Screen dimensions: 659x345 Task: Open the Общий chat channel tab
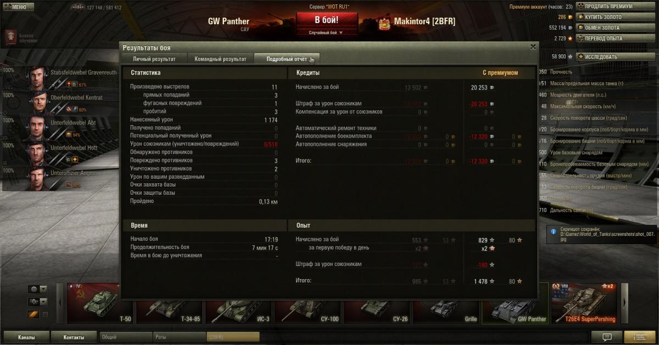pyautogui.click(x=125, y=337)
